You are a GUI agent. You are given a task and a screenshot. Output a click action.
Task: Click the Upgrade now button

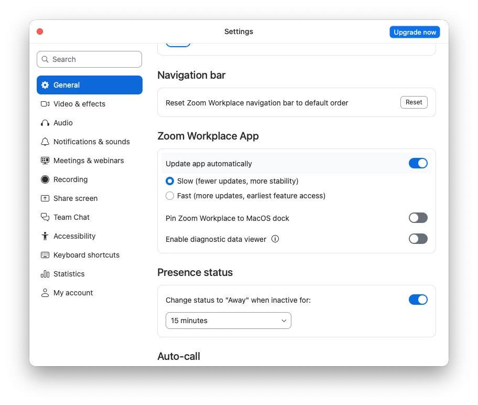[415, 32]
